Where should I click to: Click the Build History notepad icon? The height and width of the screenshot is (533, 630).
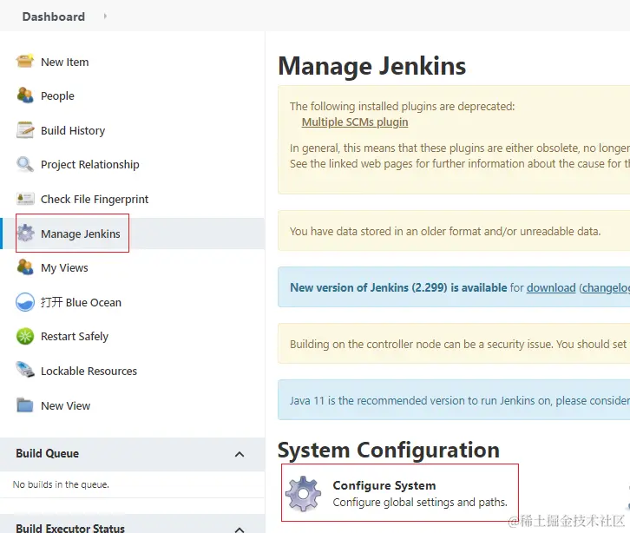[25, 130]
